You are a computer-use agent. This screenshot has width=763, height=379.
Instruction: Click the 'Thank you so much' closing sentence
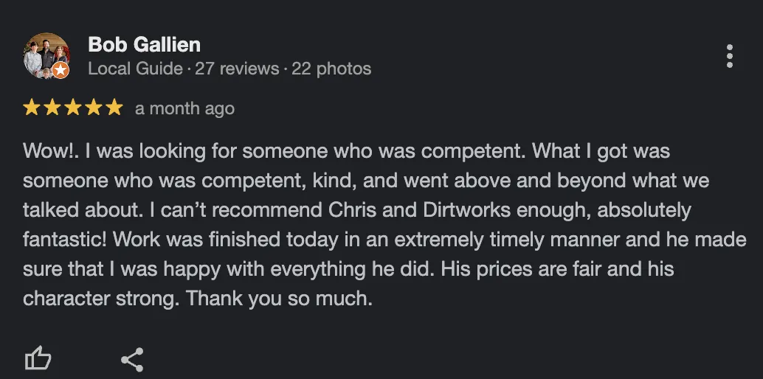pyautogui.click(x=280, y=298)
